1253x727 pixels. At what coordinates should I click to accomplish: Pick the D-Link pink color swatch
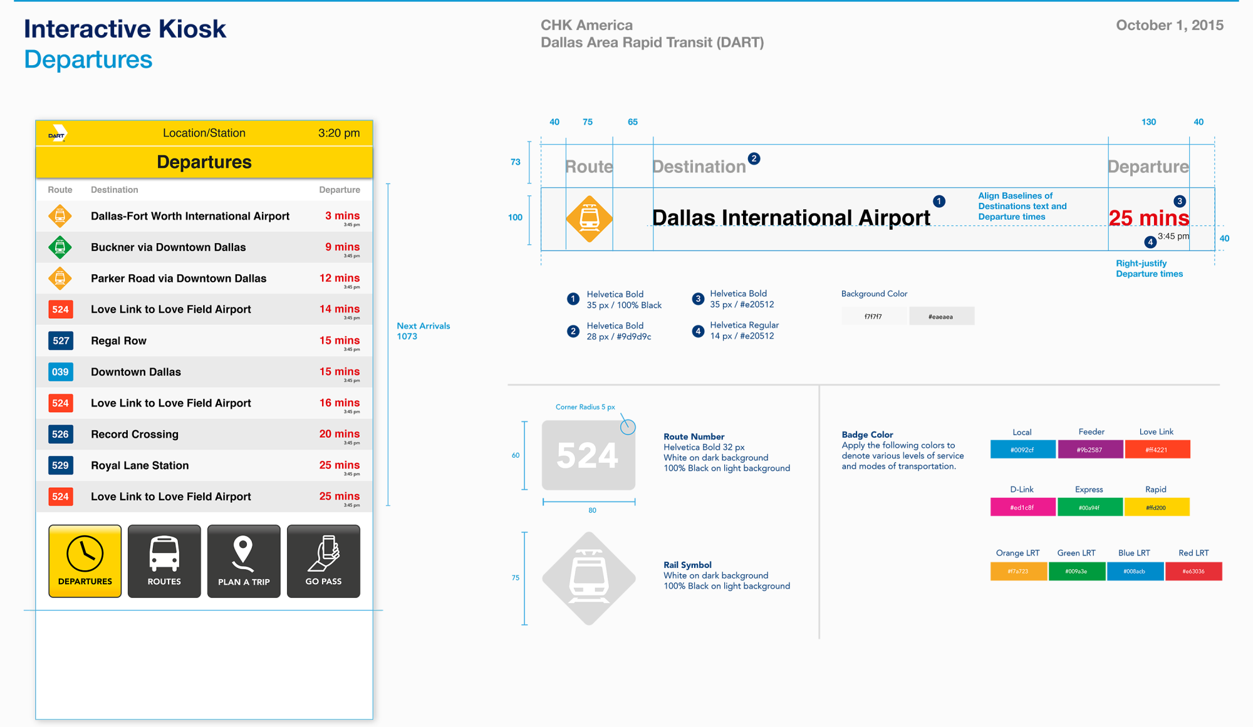point(1022,507)
